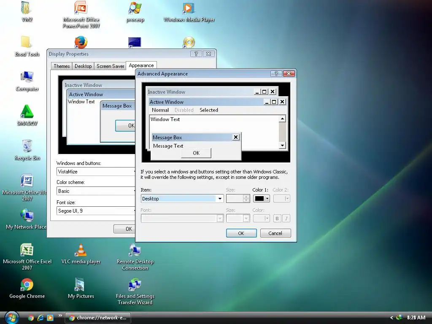
Task: Select the Appearance tab
Action: tap(141, 65)
